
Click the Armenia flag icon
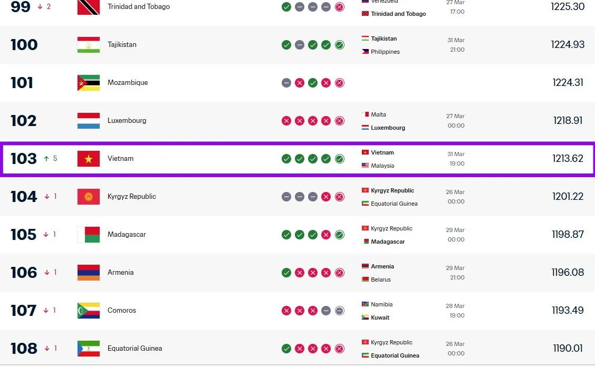(88, 273)
